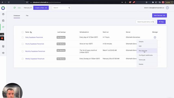The image size is (174, 98).
Task: Tick the select-all checkbox in table header
Action: [x=23, y=32]
